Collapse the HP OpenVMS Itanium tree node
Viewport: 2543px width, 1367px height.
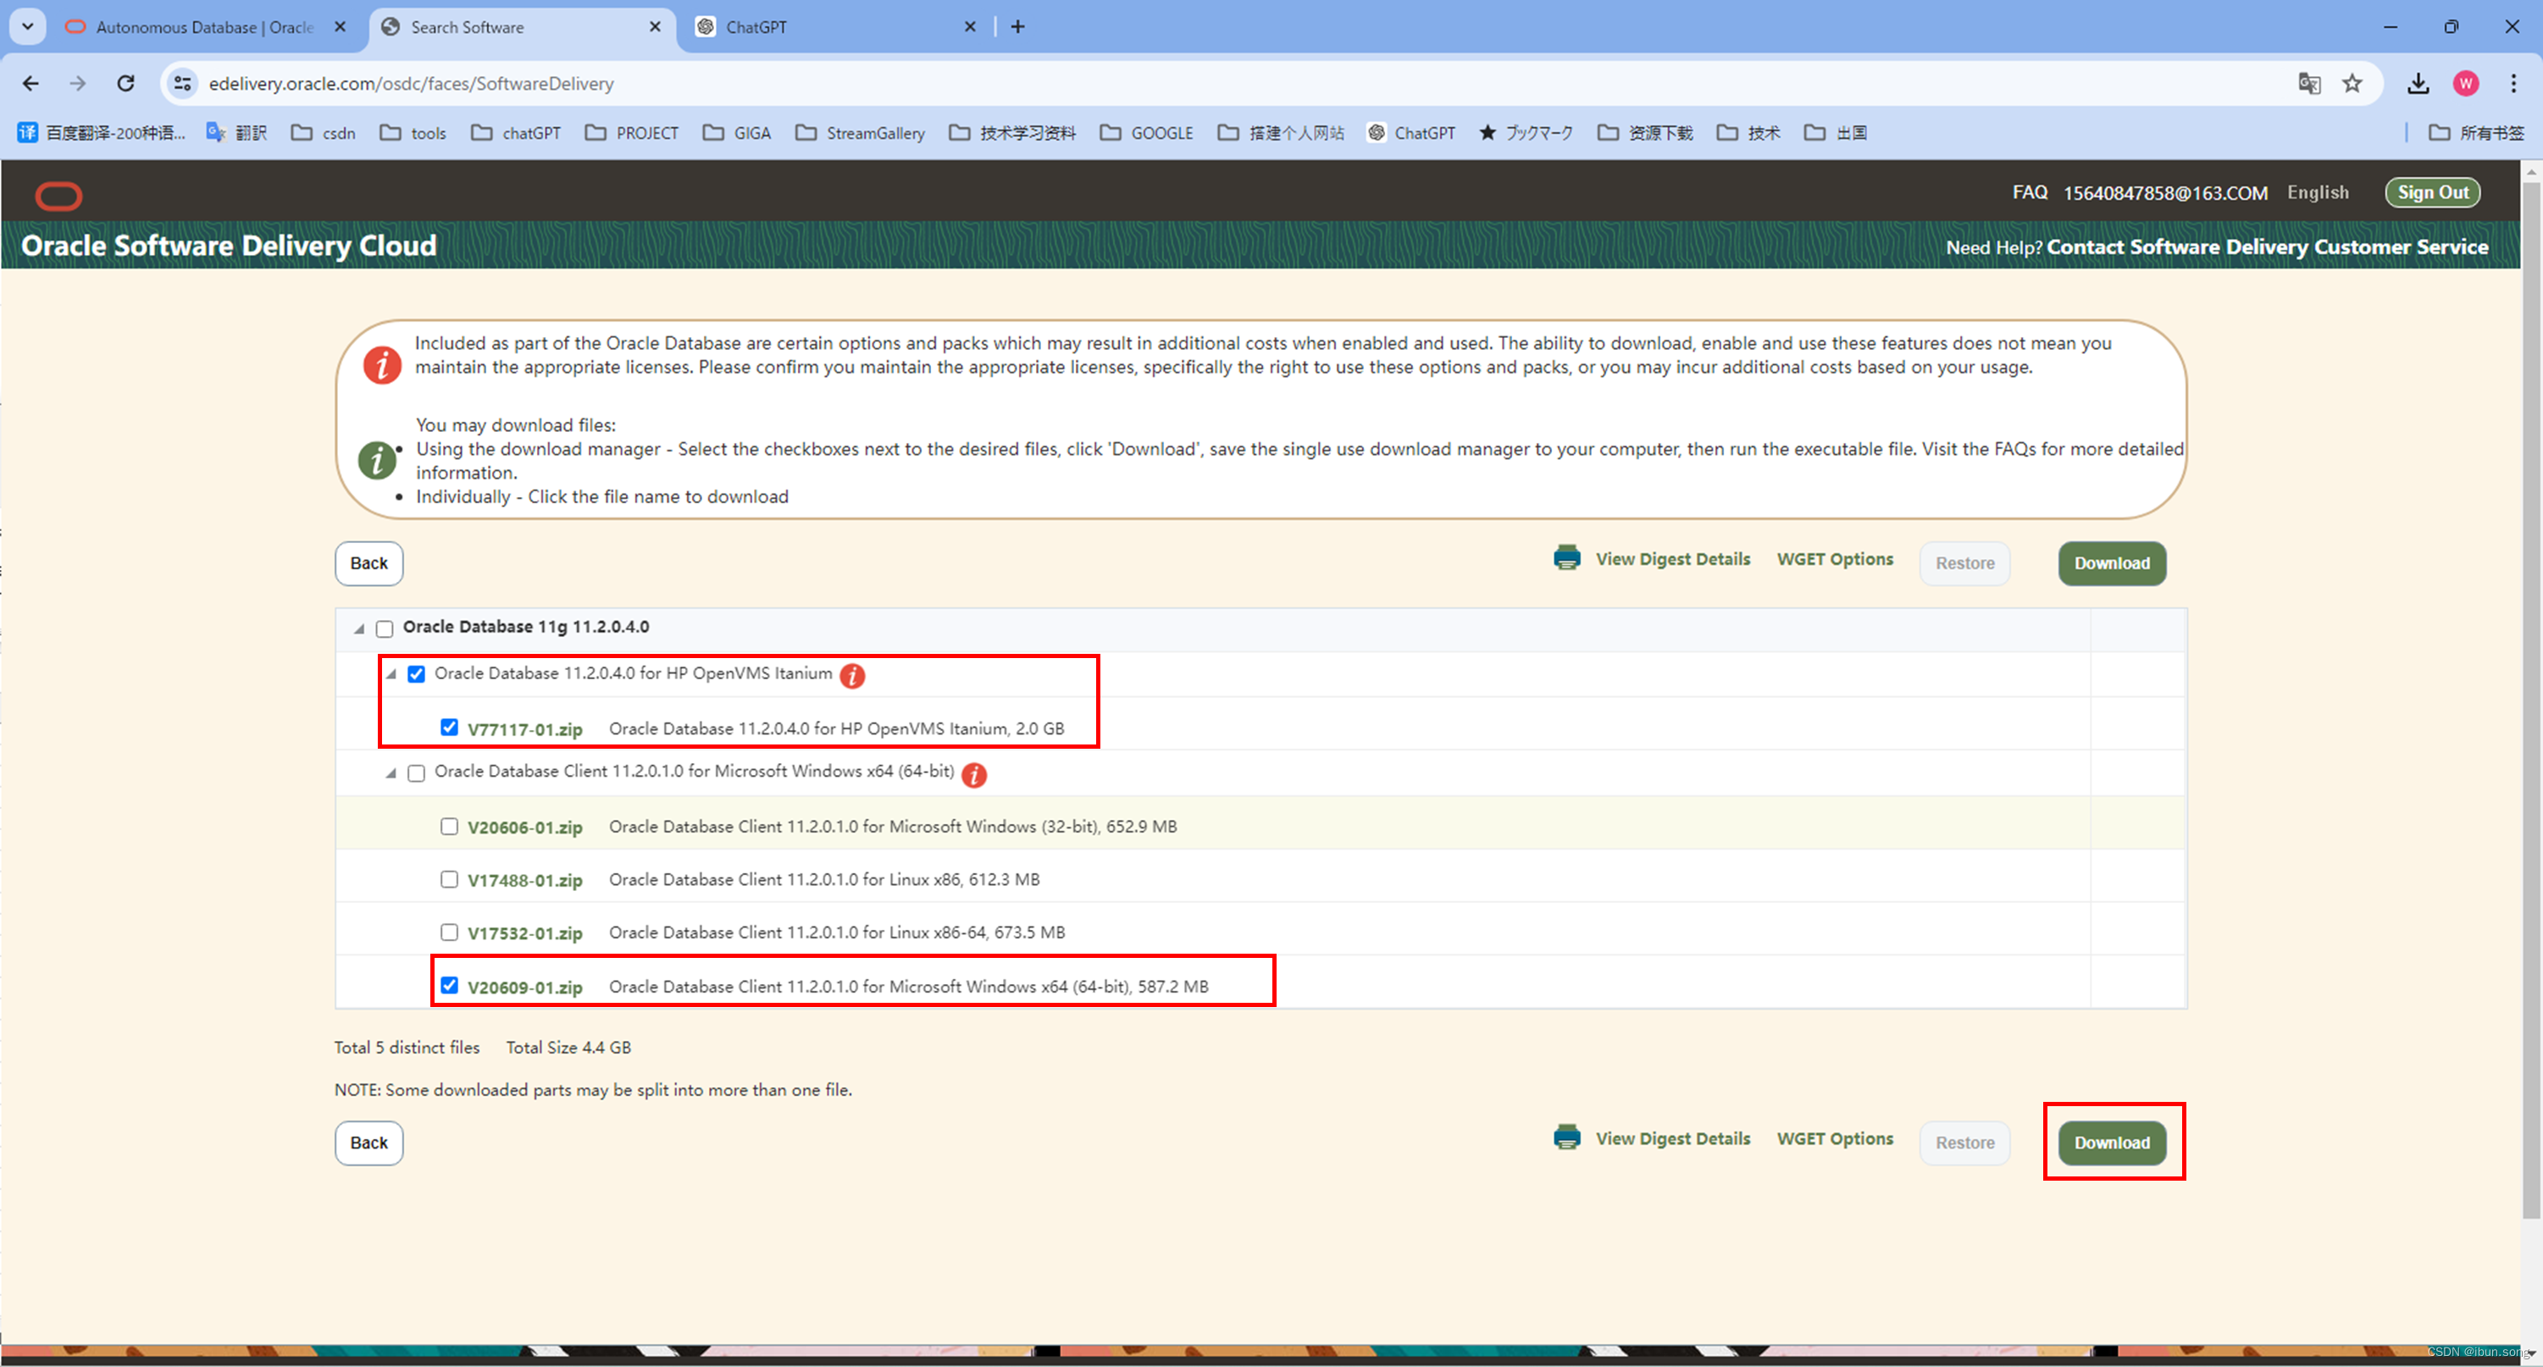pyautogui.click(x=391, y=674)
